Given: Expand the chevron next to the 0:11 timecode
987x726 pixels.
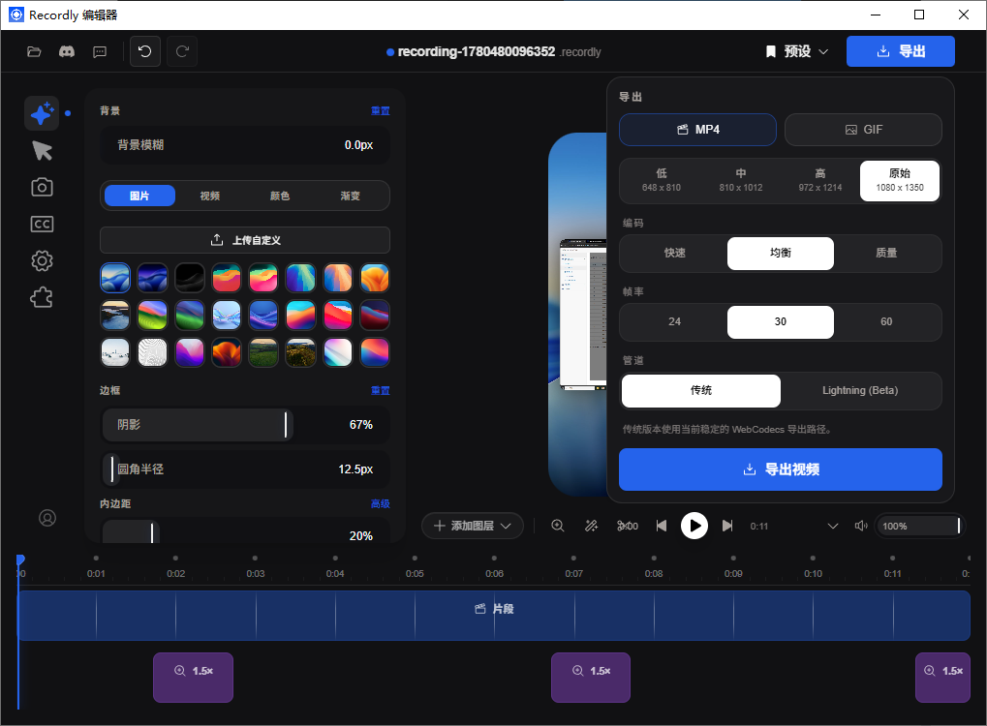Looking at the screenshot, I should [x=832, y=526].
